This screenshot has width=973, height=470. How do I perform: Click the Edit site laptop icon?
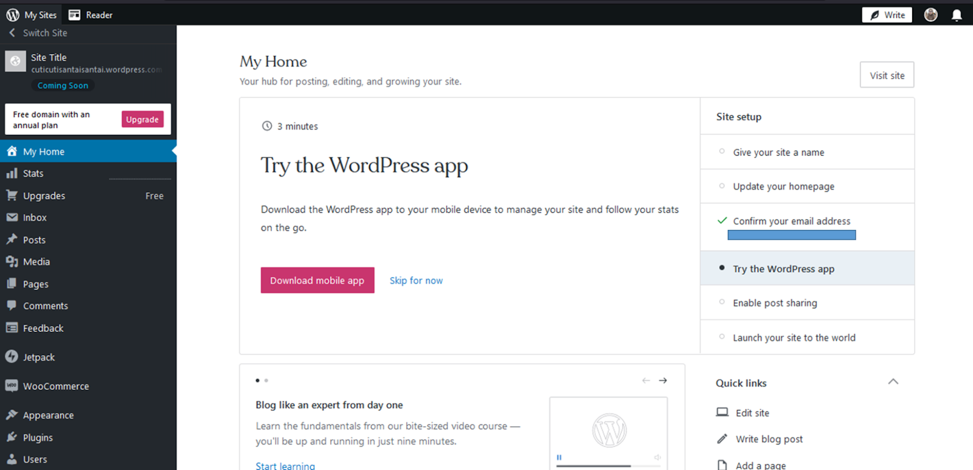coord(722,412)
